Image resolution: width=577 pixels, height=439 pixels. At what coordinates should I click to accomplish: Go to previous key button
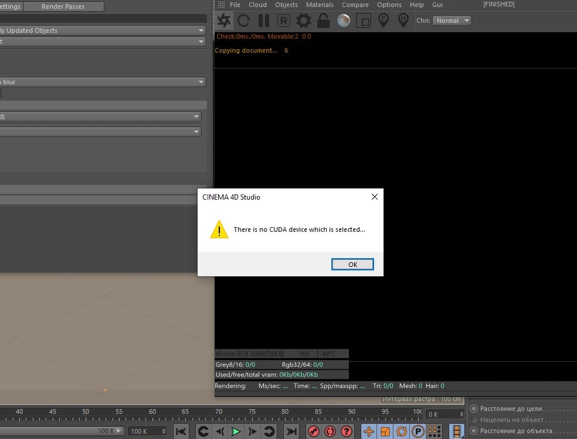(x=203, y=431)
